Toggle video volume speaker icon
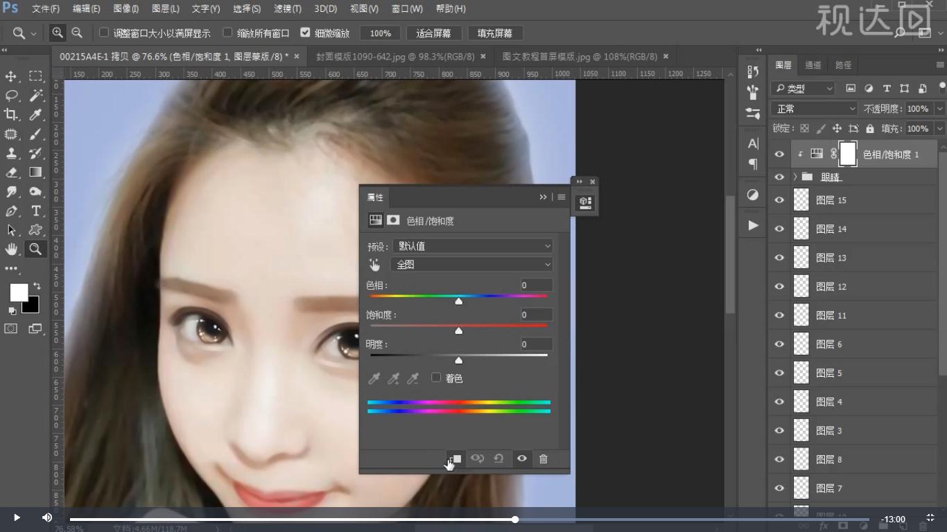The image size is (947, 532). pyautogui.click(x=47, y=517)
